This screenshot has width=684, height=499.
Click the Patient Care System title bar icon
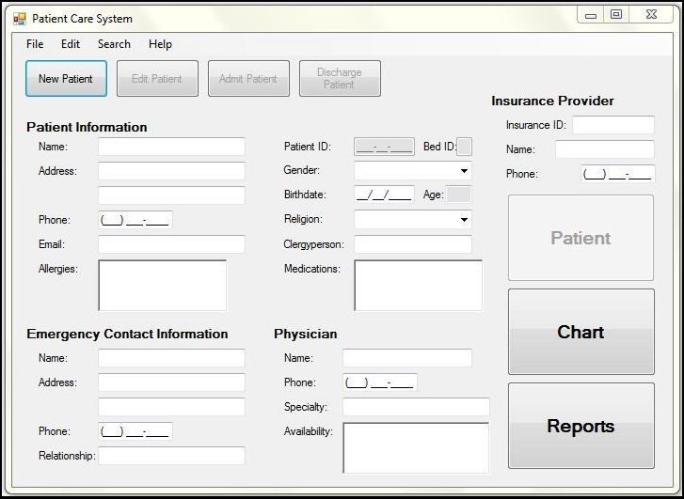coord(19,19)
